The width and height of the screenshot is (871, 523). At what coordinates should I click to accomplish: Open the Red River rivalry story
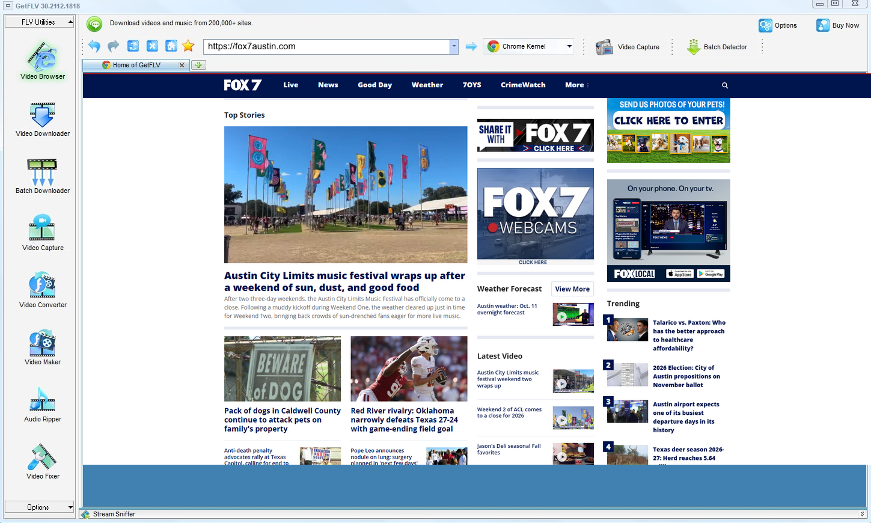(405, 420)
